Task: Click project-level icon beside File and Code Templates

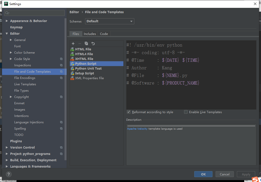Action: [61, 71]
